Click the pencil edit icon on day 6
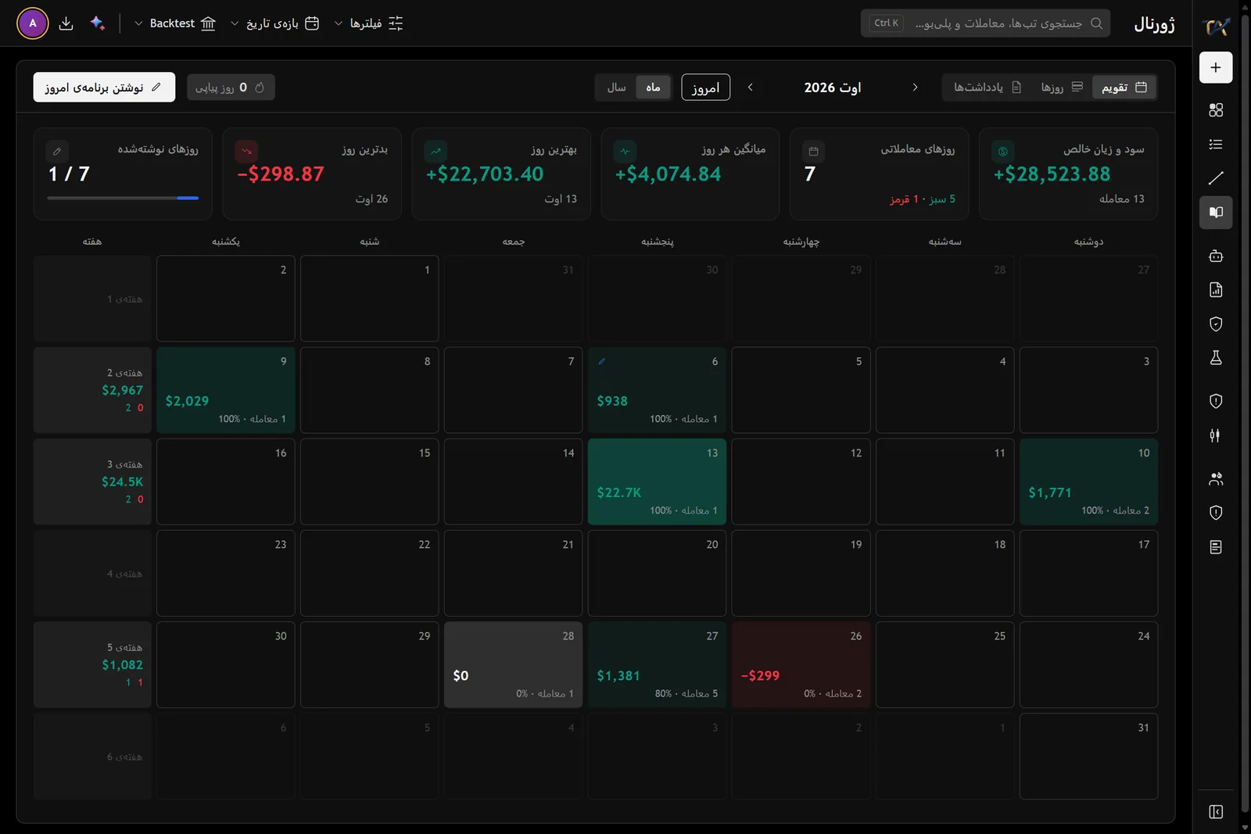The image size is (1251, 834). pos(602,362)
